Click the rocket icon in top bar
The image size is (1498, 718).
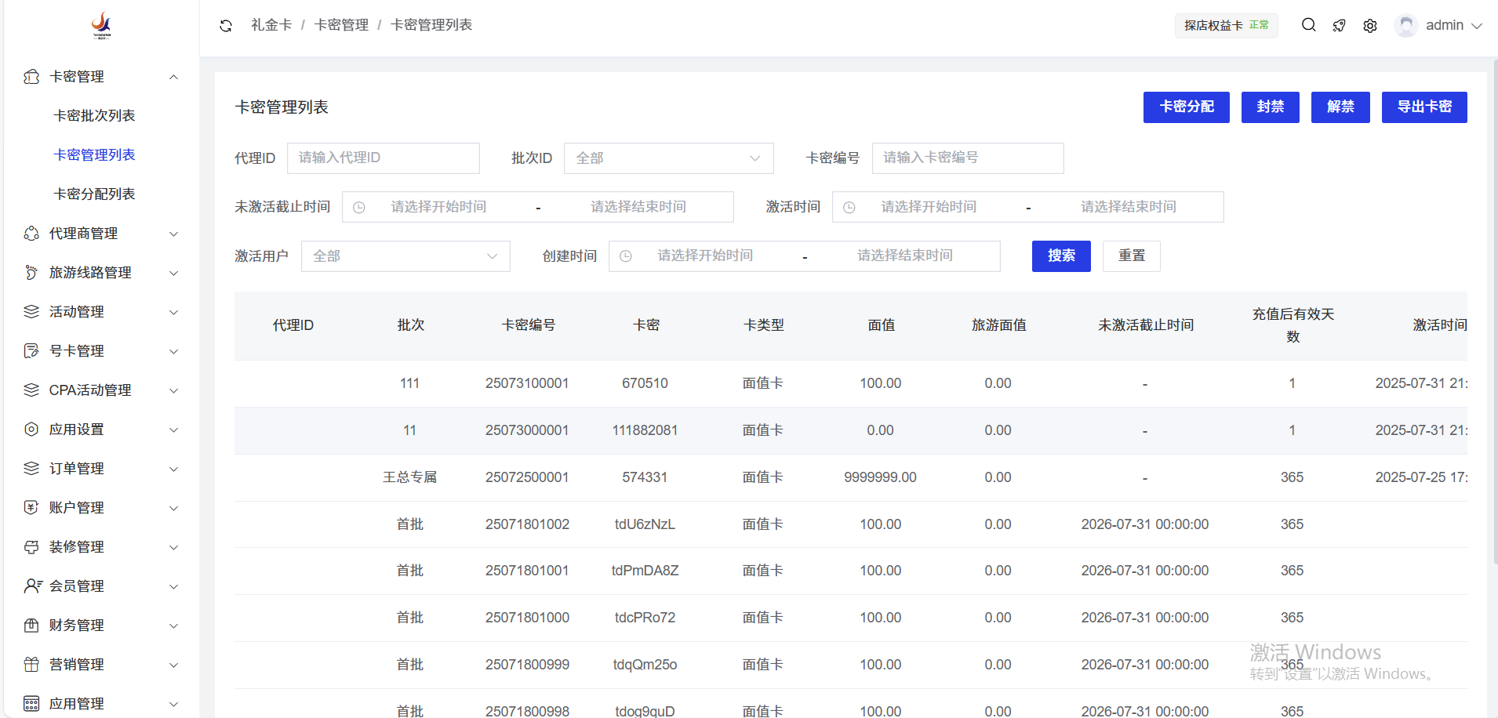(1339, 26)
